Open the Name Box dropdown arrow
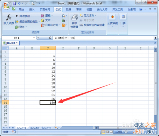 tap(34, 38)
